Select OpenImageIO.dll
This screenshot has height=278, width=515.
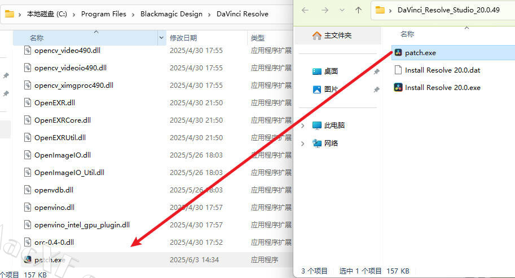coord(63,155)
